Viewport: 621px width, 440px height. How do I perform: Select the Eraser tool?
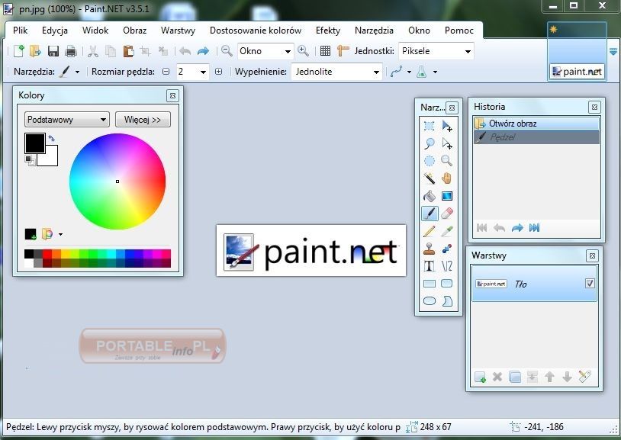pos(446,214)
